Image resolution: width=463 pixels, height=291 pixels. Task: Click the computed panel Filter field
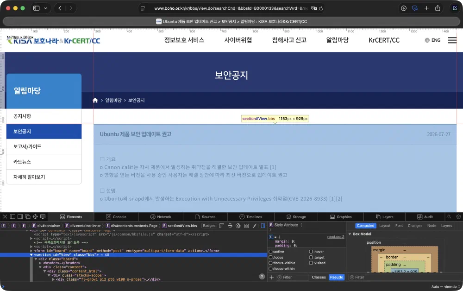click(405, 277)
